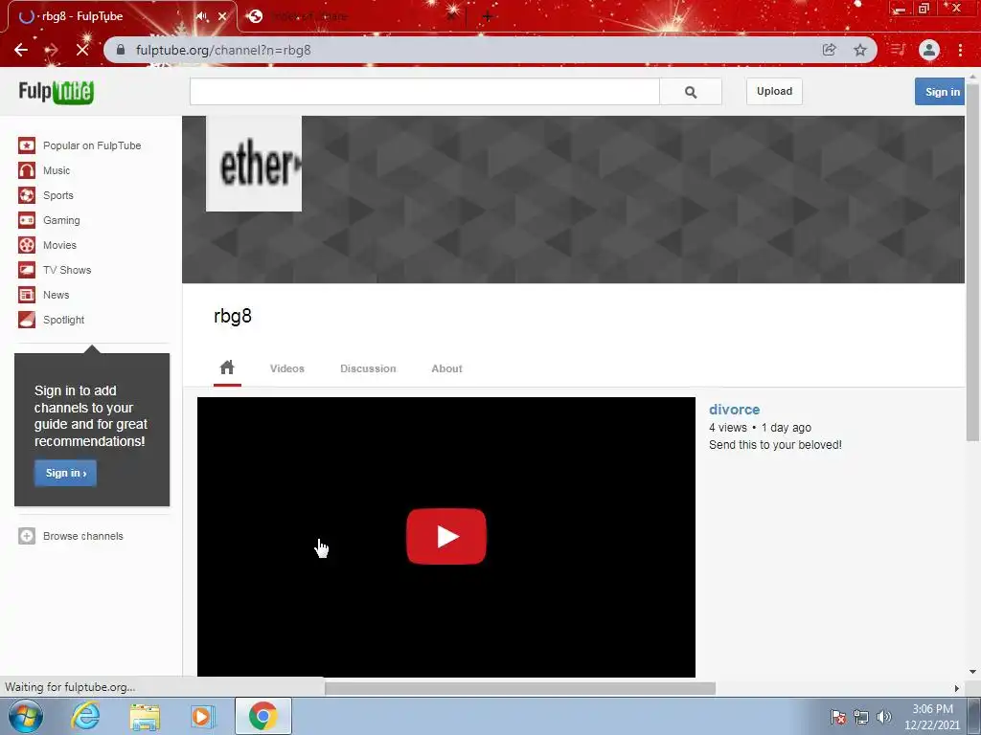Click the Music headphones icon
This screenshot has width=981, height=735.
27,170
